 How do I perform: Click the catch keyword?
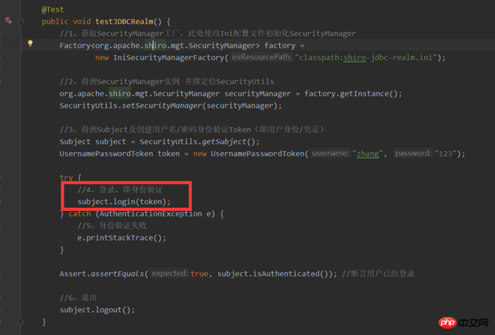pos(80,214)
